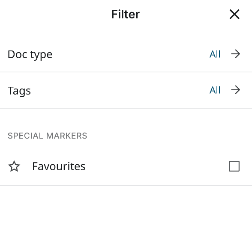Click the Tags label
Image resolution: width=252 pixels, height=237 pixels.
(x=19, y=91)
